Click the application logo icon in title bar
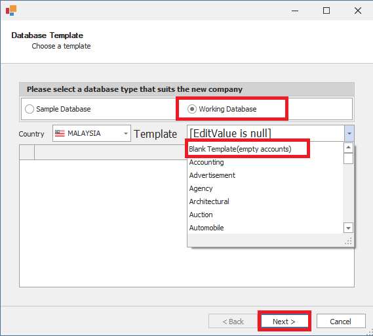The width and height of the screenshot is (373, 336). click(11, 10)
